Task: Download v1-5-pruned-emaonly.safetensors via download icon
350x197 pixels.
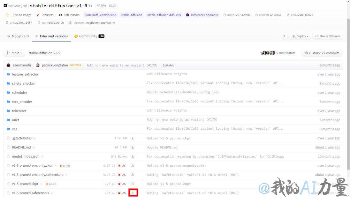Action: point(132,175)
